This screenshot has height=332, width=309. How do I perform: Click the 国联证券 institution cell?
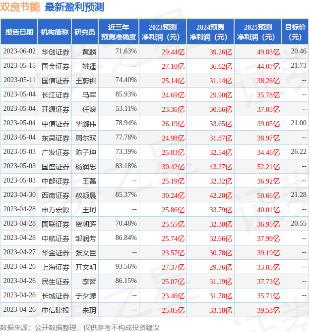click(x=56, y=224)
